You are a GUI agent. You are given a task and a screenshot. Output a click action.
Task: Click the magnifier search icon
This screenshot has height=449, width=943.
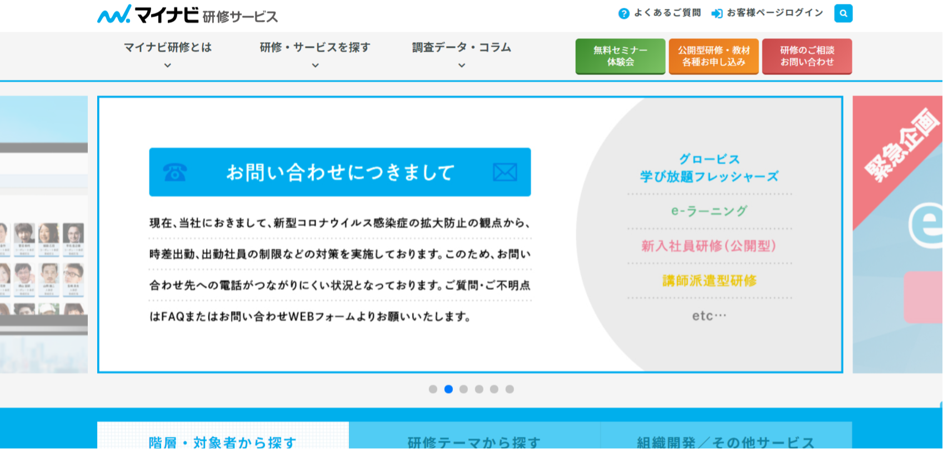[843, 13]
